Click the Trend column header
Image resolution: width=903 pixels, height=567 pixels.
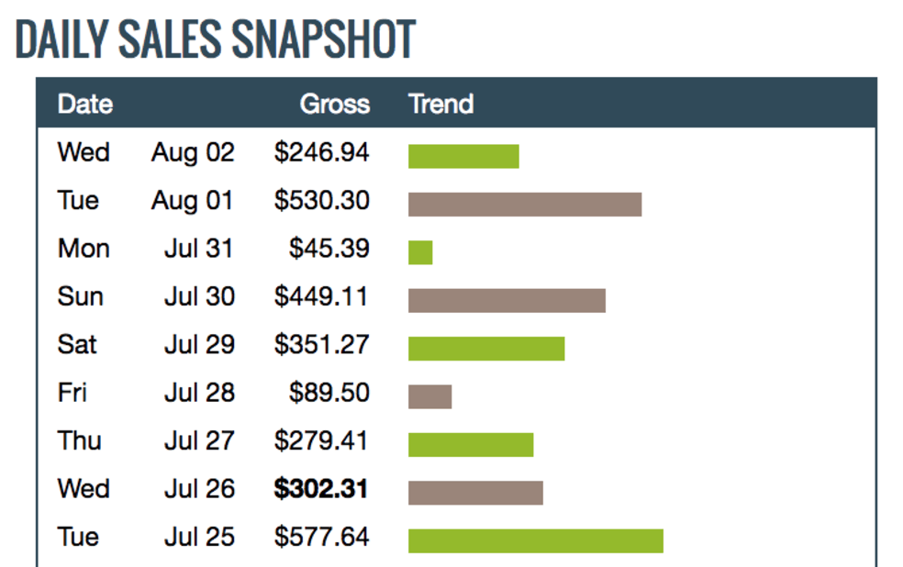coord(440,104)
